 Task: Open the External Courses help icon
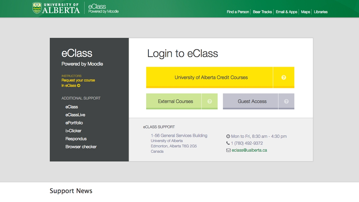pos(210,101)
